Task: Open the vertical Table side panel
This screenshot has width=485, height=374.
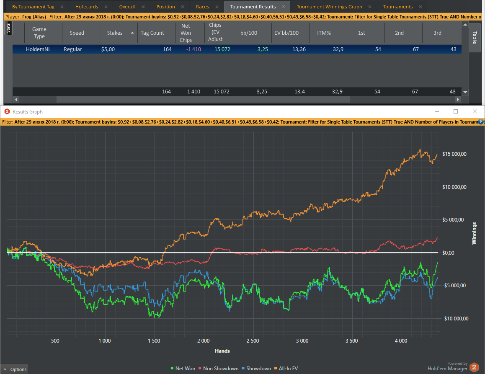Action: 475,37
